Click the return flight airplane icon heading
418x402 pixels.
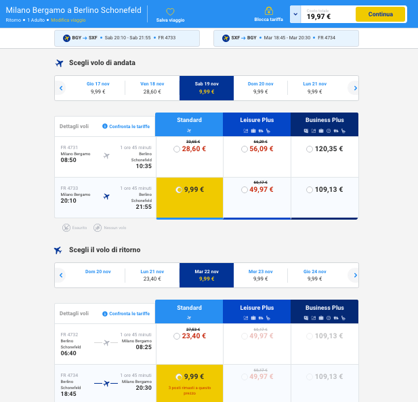pos(58,250)
